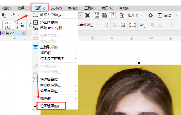Select the top selection handle
The height and width of the screenshot is (115, 181).
coord(139,63)
